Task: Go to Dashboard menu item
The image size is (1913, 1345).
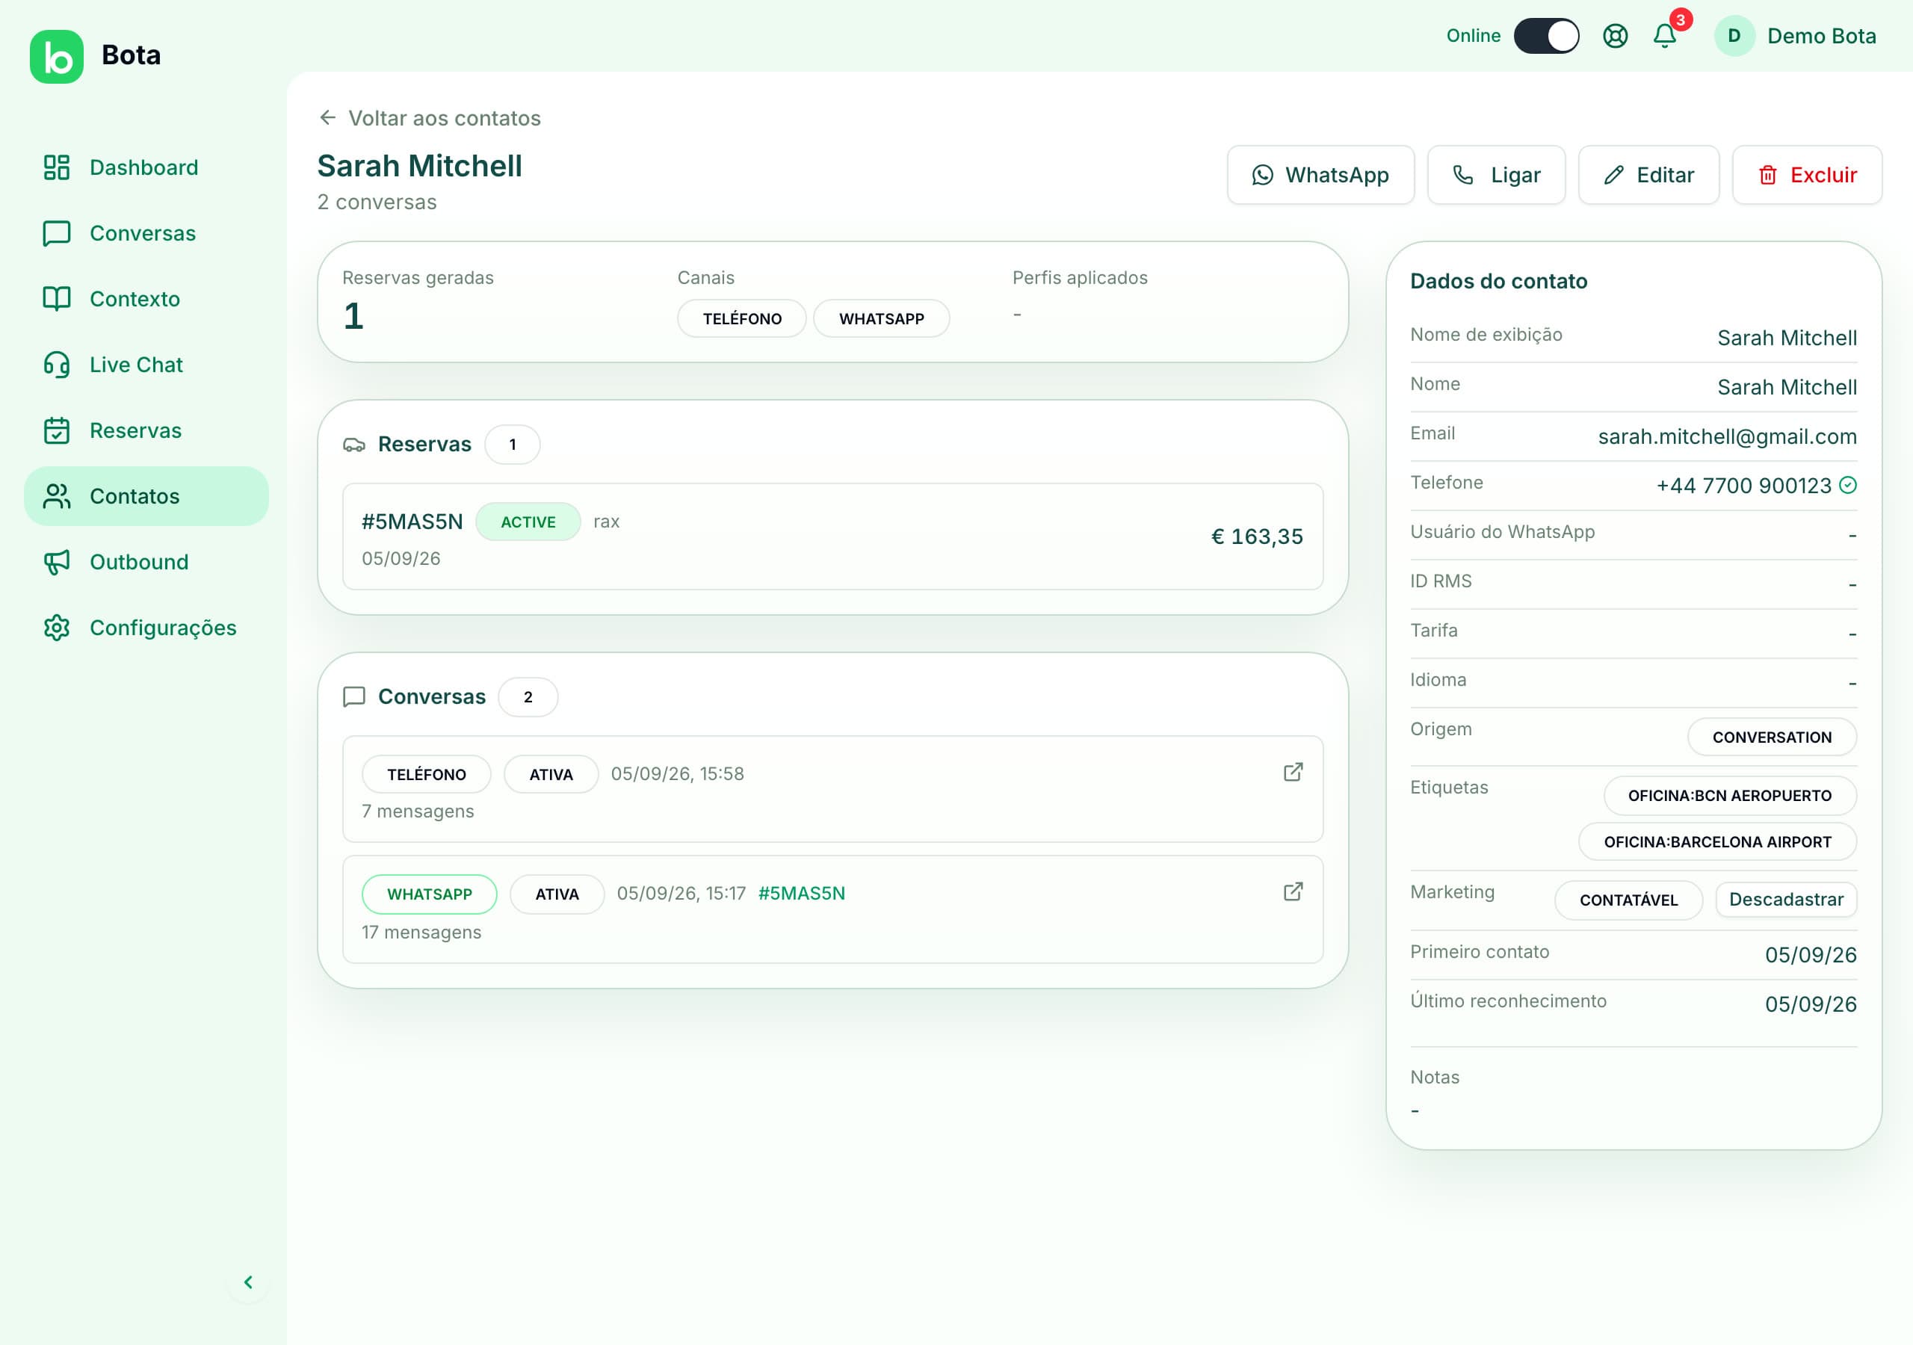Action: (x=146, y=167)
